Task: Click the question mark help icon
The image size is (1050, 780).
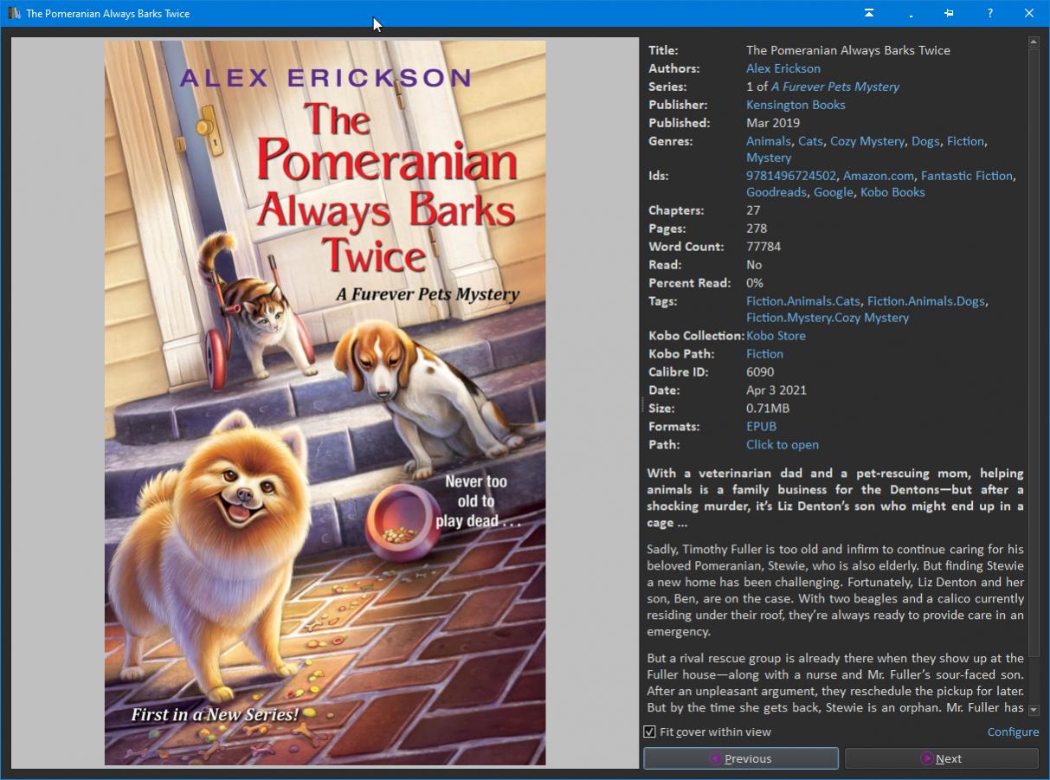Action: (989, 13)
